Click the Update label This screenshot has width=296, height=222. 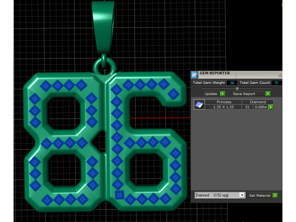(211, 94)
